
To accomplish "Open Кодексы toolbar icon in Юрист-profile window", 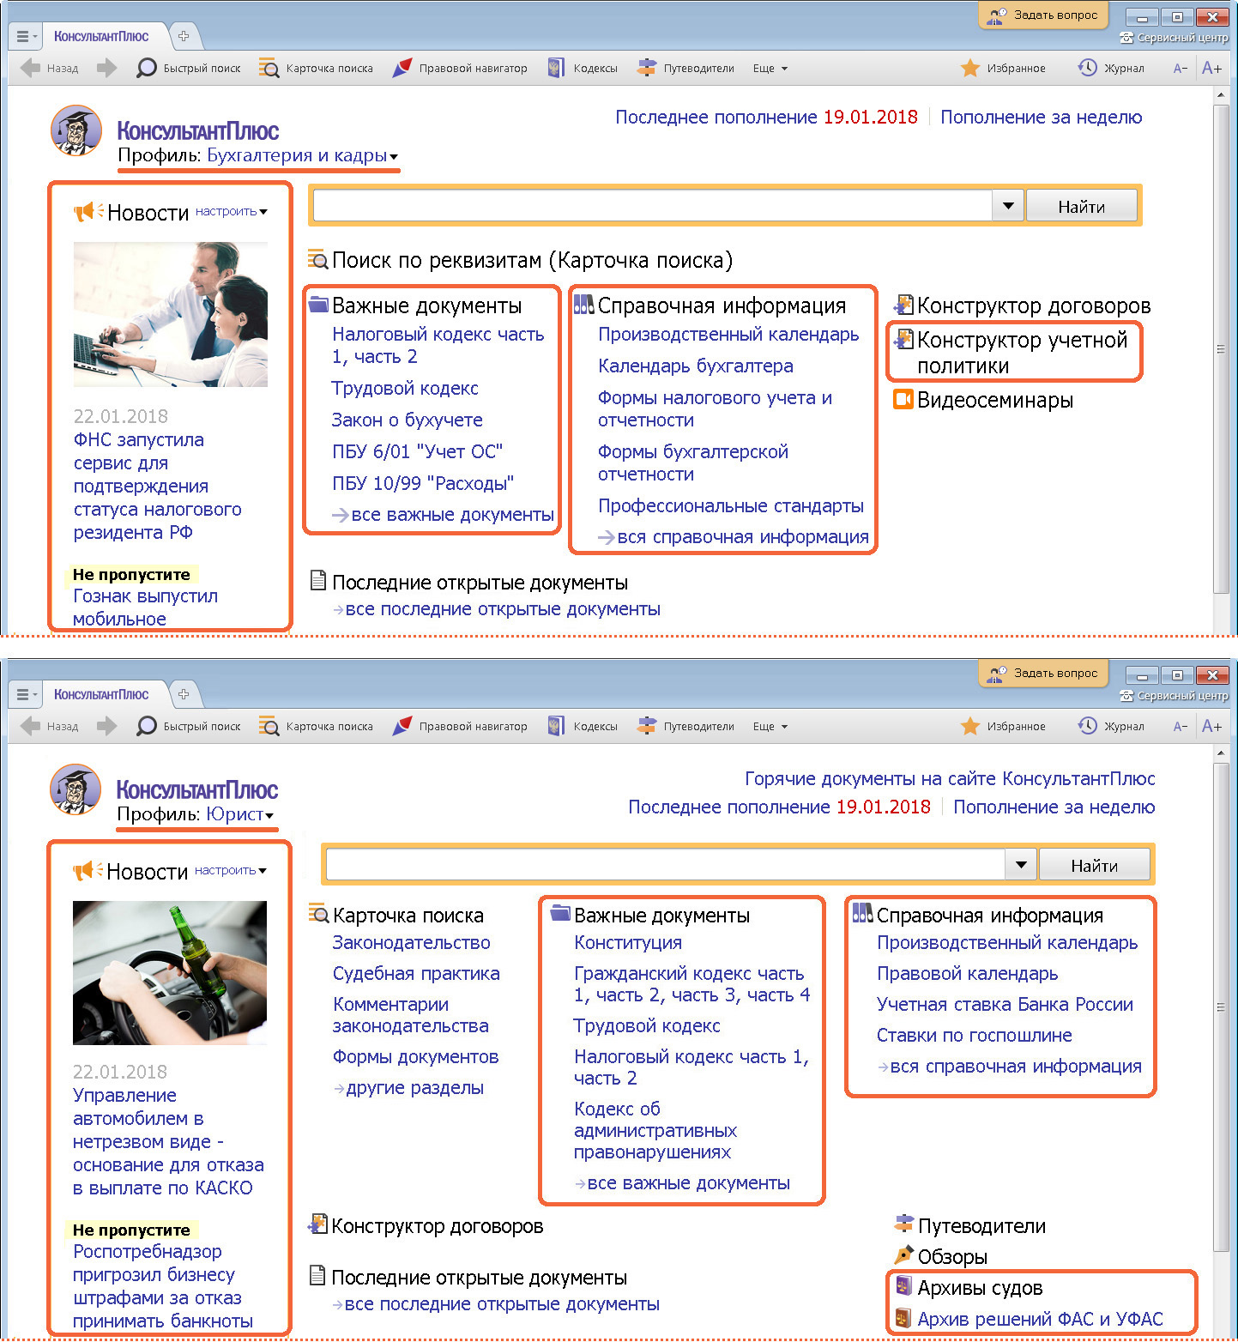I will (583, 727).
